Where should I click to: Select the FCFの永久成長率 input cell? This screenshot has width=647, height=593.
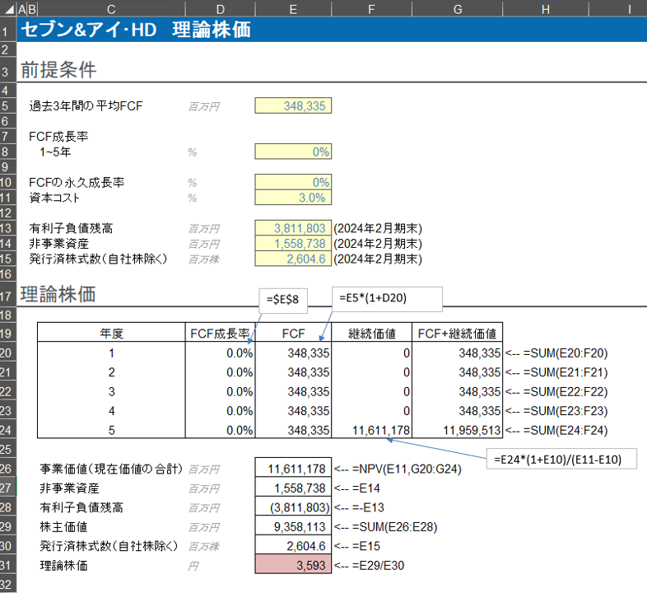coord(293,182)
